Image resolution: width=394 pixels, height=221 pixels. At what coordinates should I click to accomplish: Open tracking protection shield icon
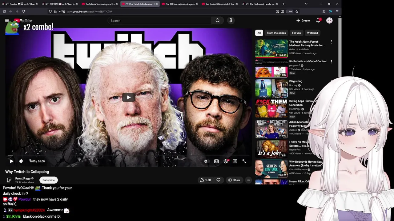(50, 11)
